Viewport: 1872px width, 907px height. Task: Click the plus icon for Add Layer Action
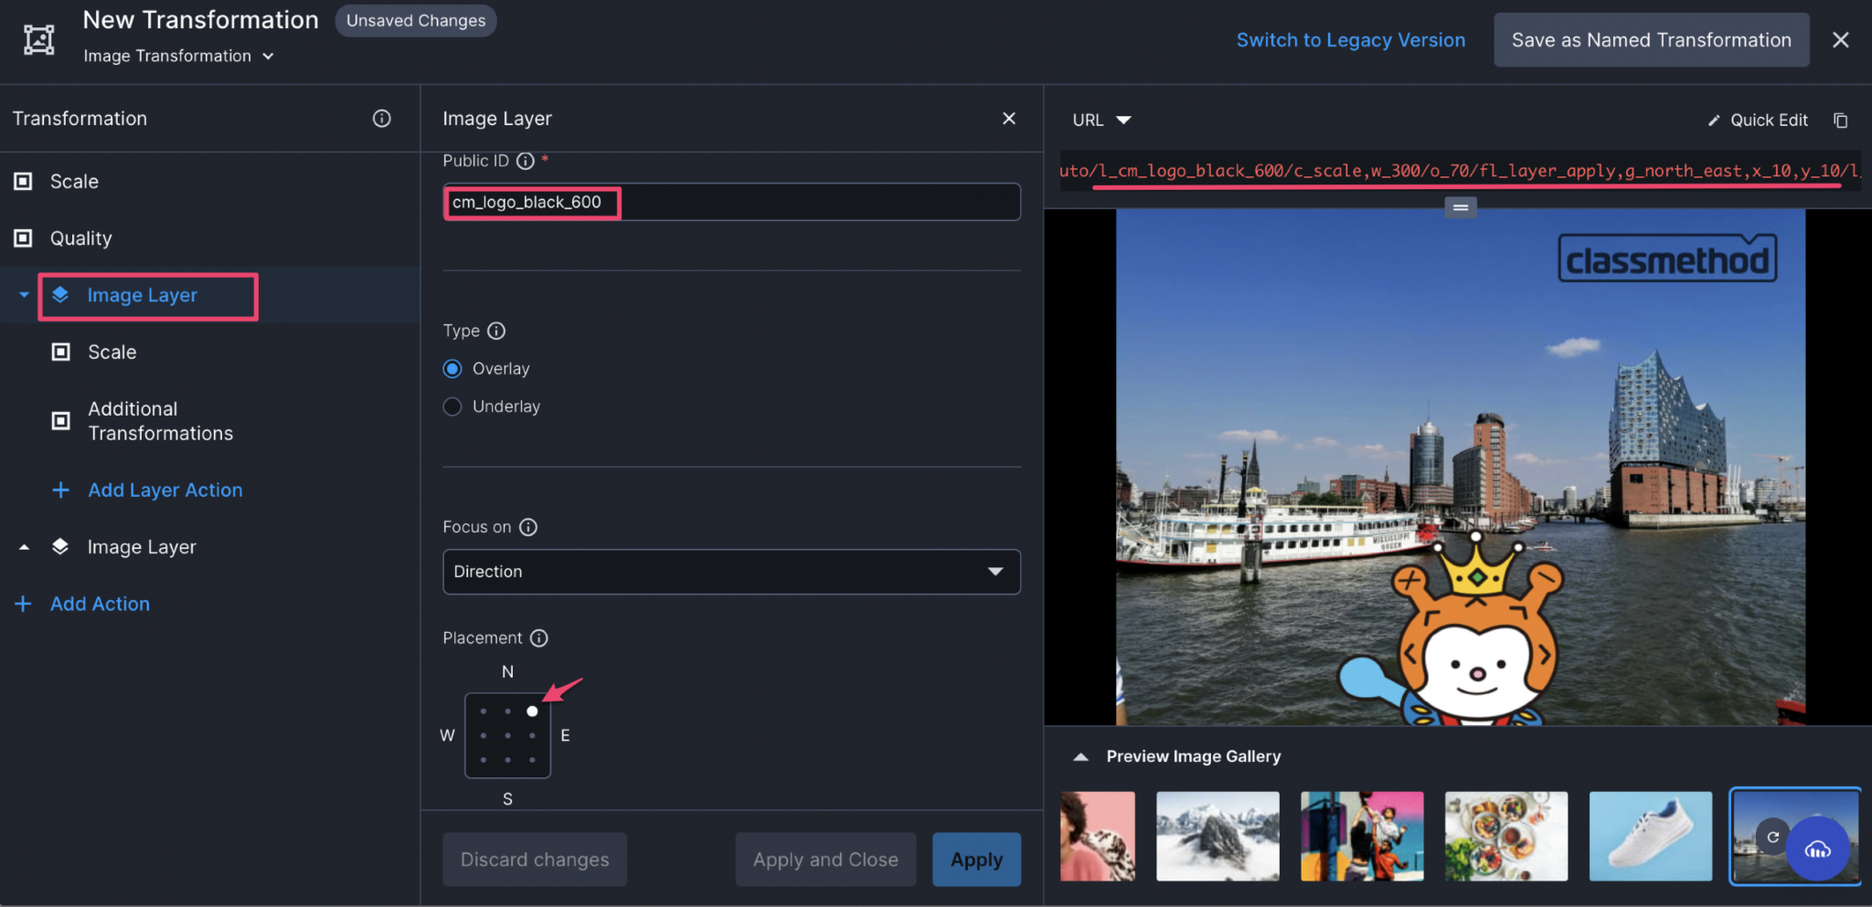pos(60,490)
